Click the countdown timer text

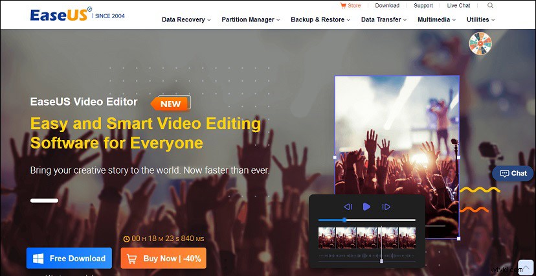(x=168, y=238)
